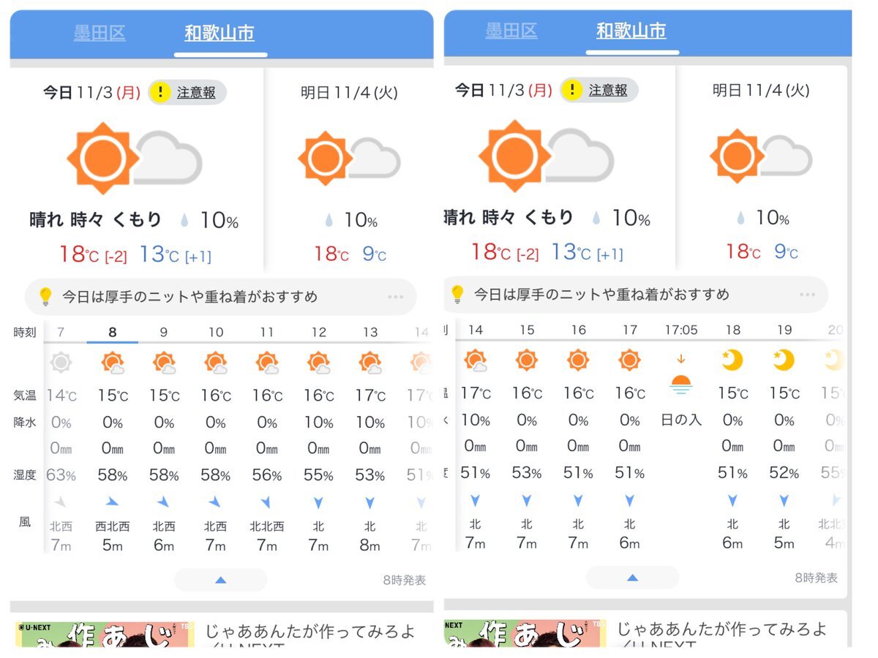
Task: Tap the lightbulb icon in the left screenshot
Action: click(45, 297)
